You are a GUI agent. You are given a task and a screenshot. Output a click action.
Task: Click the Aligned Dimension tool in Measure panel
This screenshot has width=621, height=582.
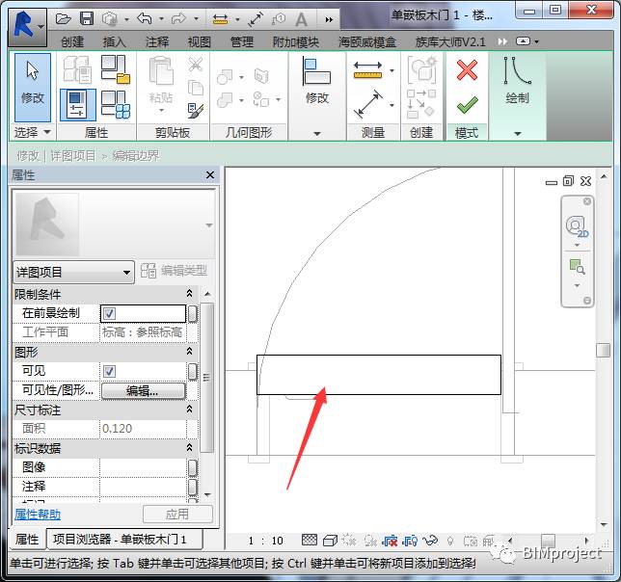(368, 104)
